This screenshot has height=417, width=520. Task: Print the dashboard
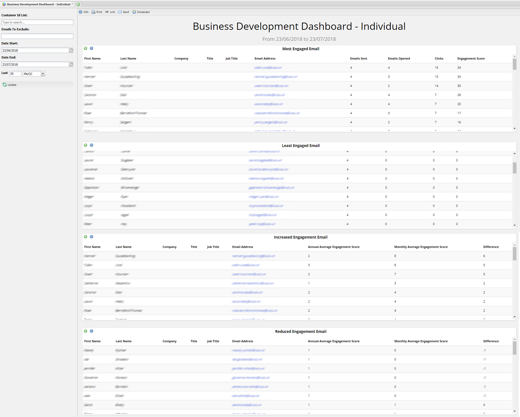[97, 12]
